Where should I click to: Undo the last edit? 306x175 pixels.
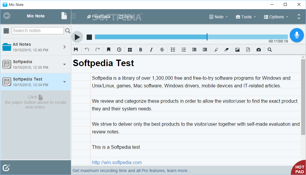click(x=87, y=50)
